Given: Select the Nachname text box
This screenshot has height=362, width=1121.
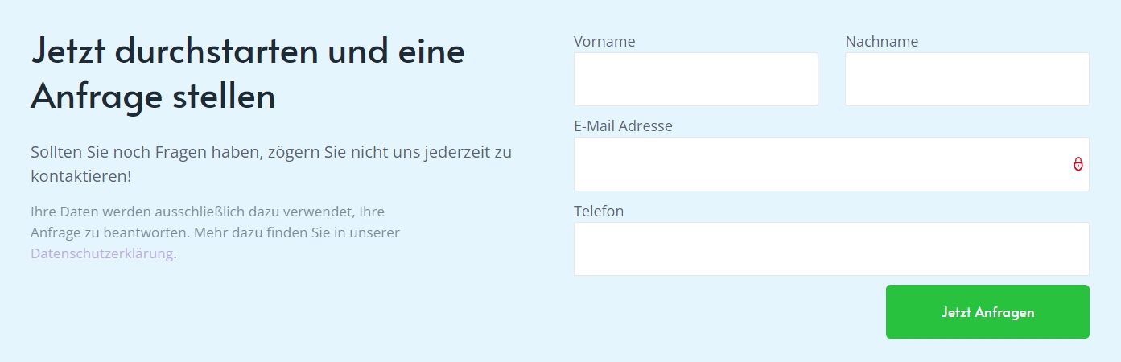Looking at the screenshot, I should tap(967, 79).
